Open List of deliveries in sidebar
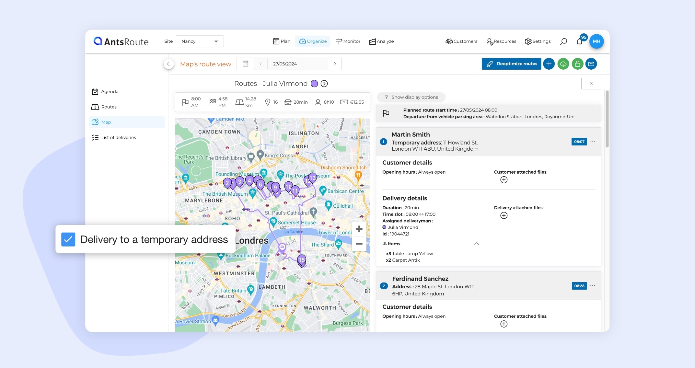 point(119,137)
